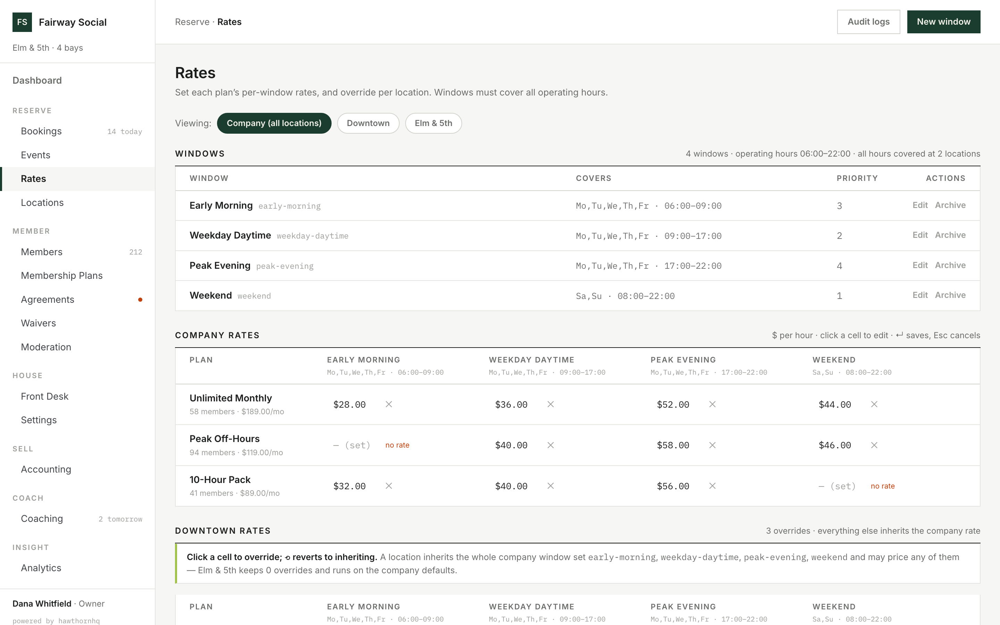1000x625 pixels.
Task: Edit the Weekday Daytime window
Action: click(920, 235)
